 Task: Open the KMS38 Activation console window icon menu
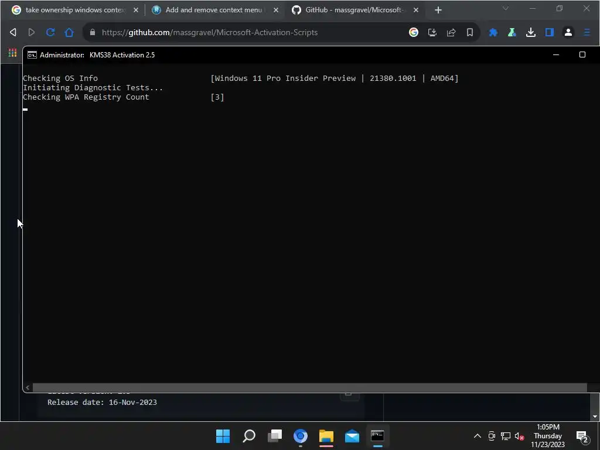point(32,55)
